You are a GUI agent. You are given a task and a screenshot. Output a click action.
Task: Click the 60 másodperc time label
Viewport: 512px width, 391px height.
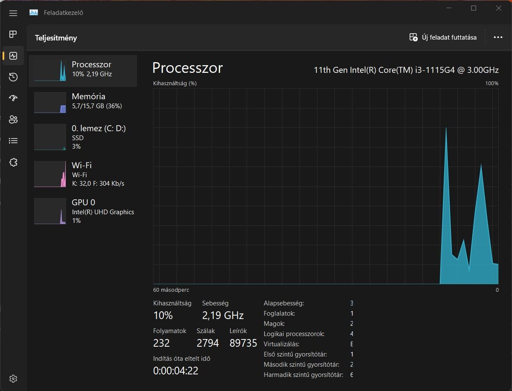click(171, 290)
